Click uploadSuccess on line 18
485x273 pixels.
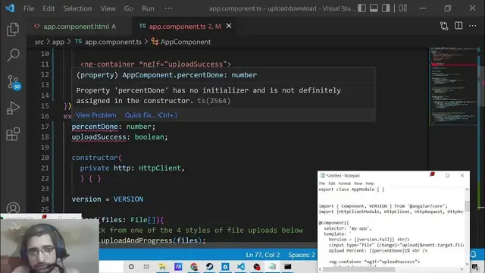coord(99,136)
